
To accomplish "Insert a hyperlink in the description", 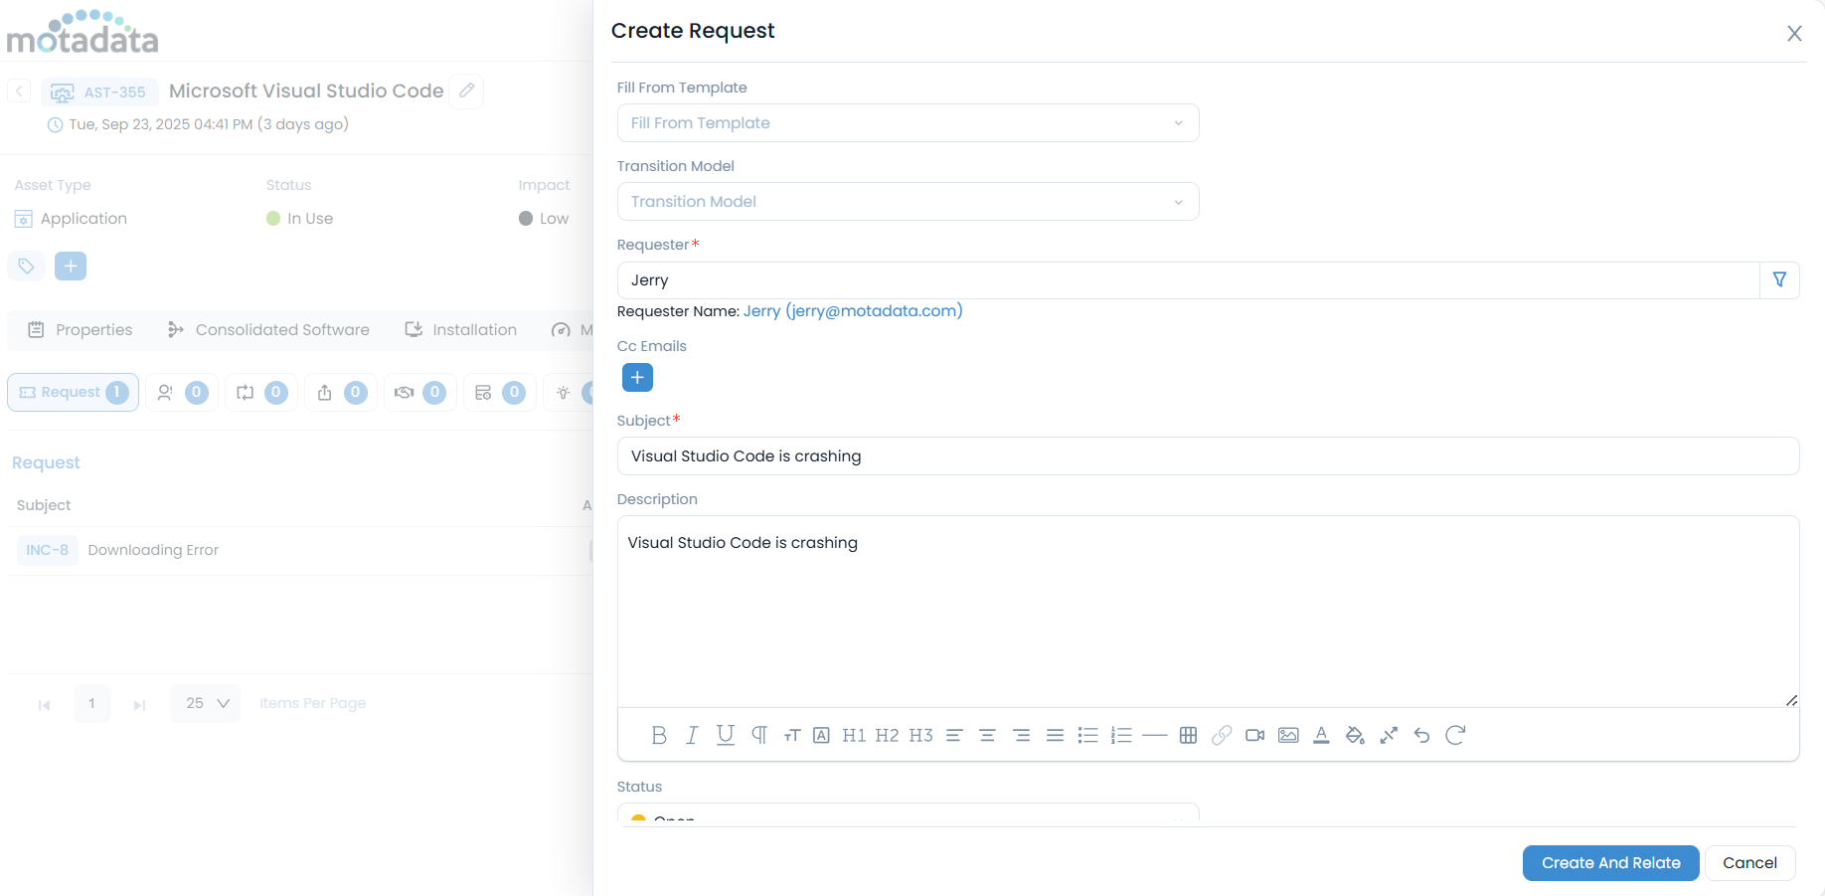I will [x=1222, y=735].
